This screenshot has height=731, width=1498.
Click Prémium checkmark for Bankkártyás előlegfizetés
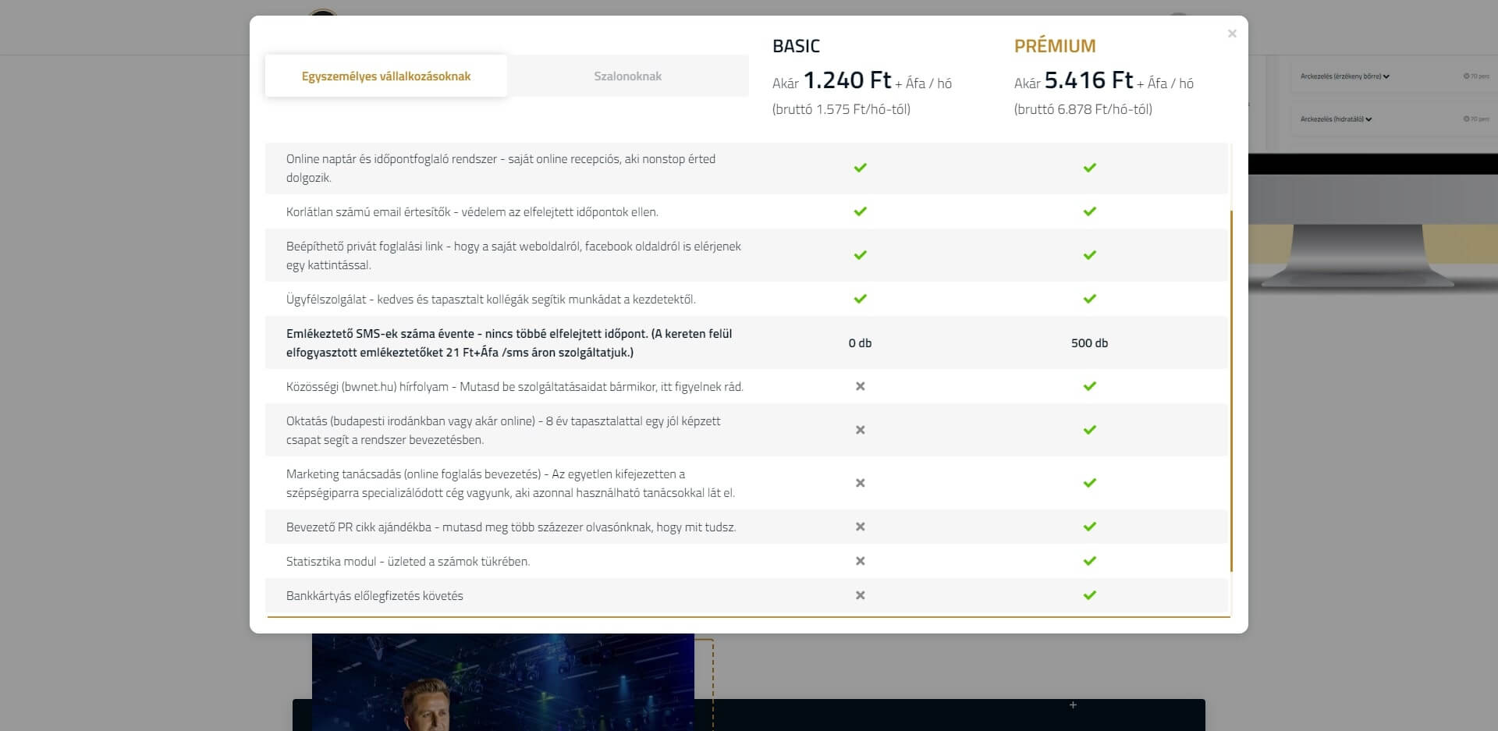[1089, 595]
